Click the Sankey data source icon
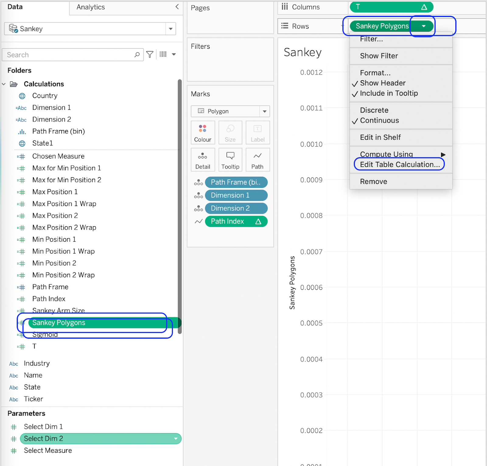Image resolution: width=487 pixels, height=466 pixels. click(x=13, y=29)
